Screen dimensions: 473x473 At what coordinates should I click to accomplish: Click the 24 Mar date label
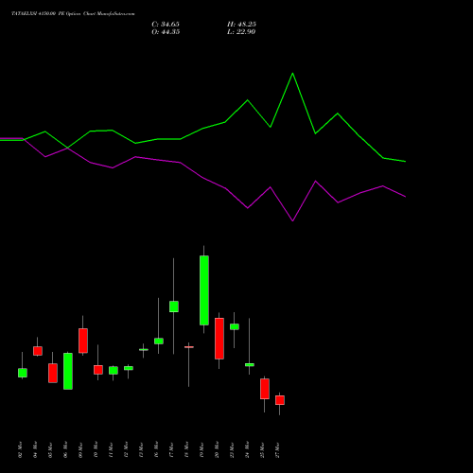coord(247,449)
